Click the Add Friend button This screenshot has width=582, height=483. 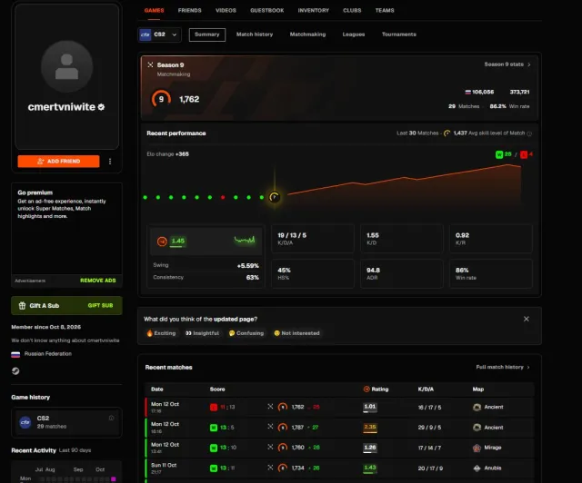click(58, 162)
